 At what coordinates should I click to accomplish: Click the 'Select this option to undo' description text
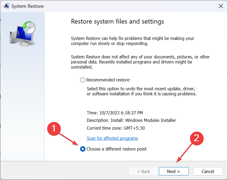(x=142, y=91)
